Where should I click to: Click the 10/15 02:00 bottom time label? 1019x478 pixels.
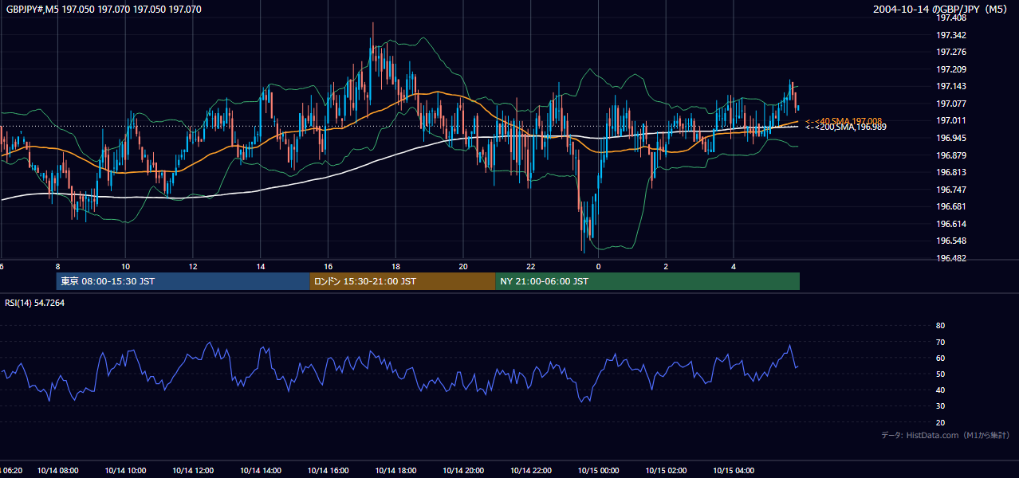pyautogui.click(x=666, y=470)
